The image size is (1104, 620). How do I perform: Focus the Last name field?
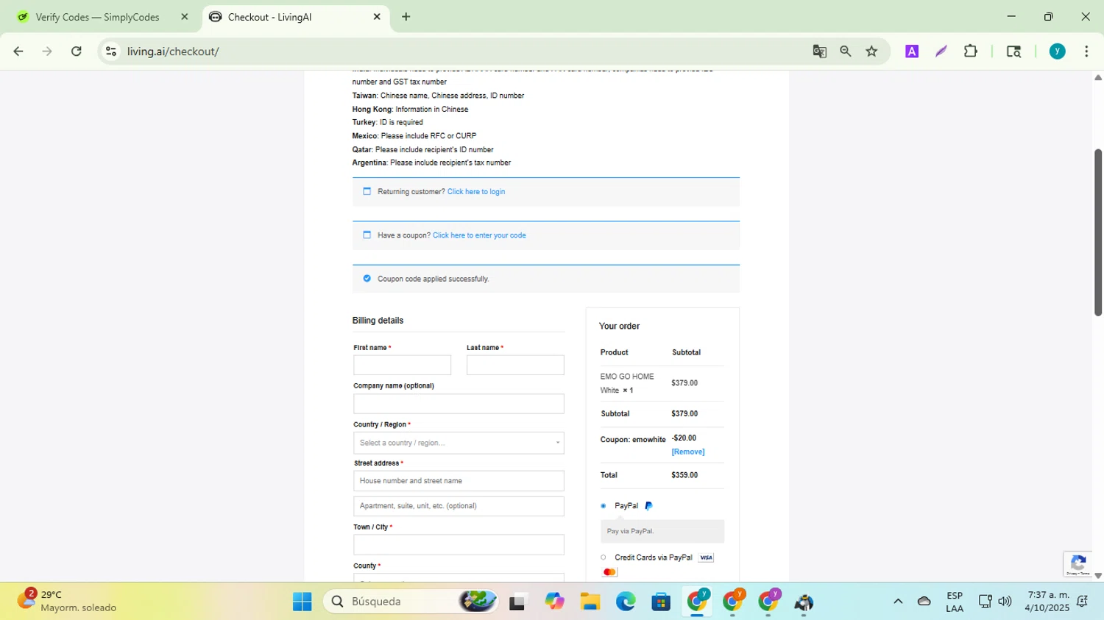(515, 366)
